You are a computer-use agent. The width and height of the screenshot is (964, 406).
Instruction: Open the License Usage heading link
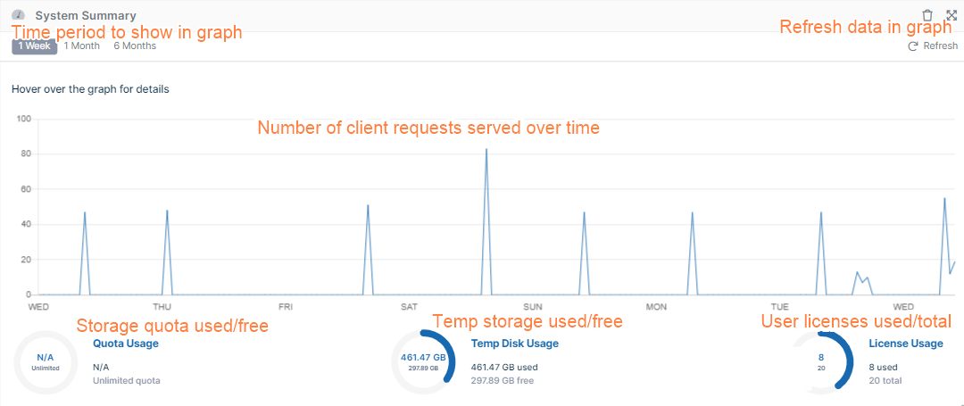pyautogui.click(x=905, y=344)
